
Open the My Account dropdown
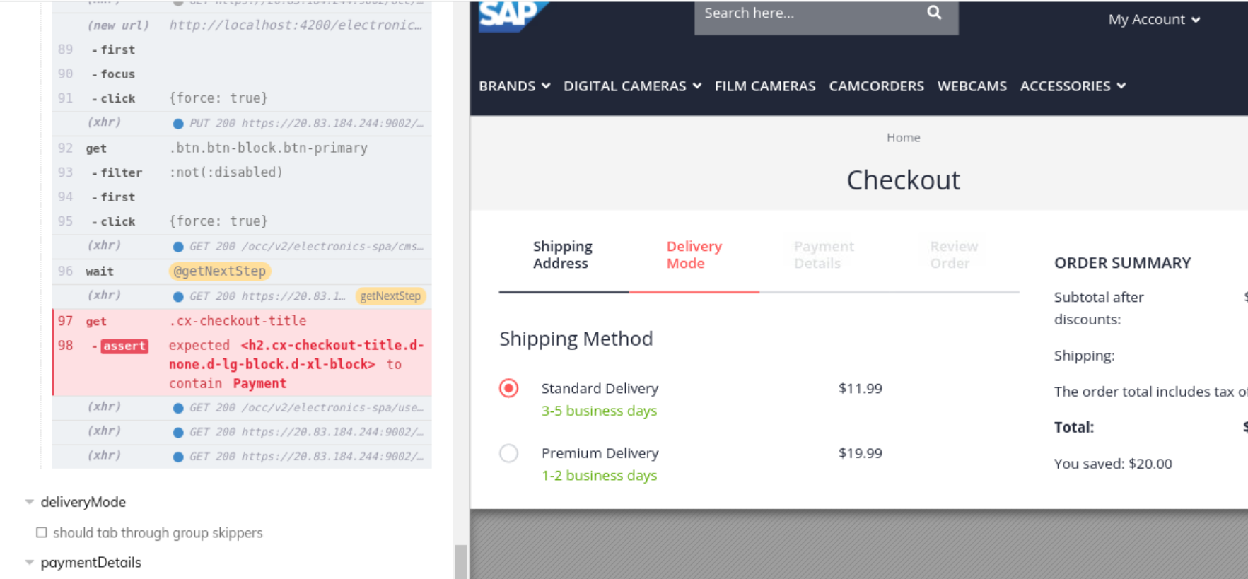tap(1154, 20)
